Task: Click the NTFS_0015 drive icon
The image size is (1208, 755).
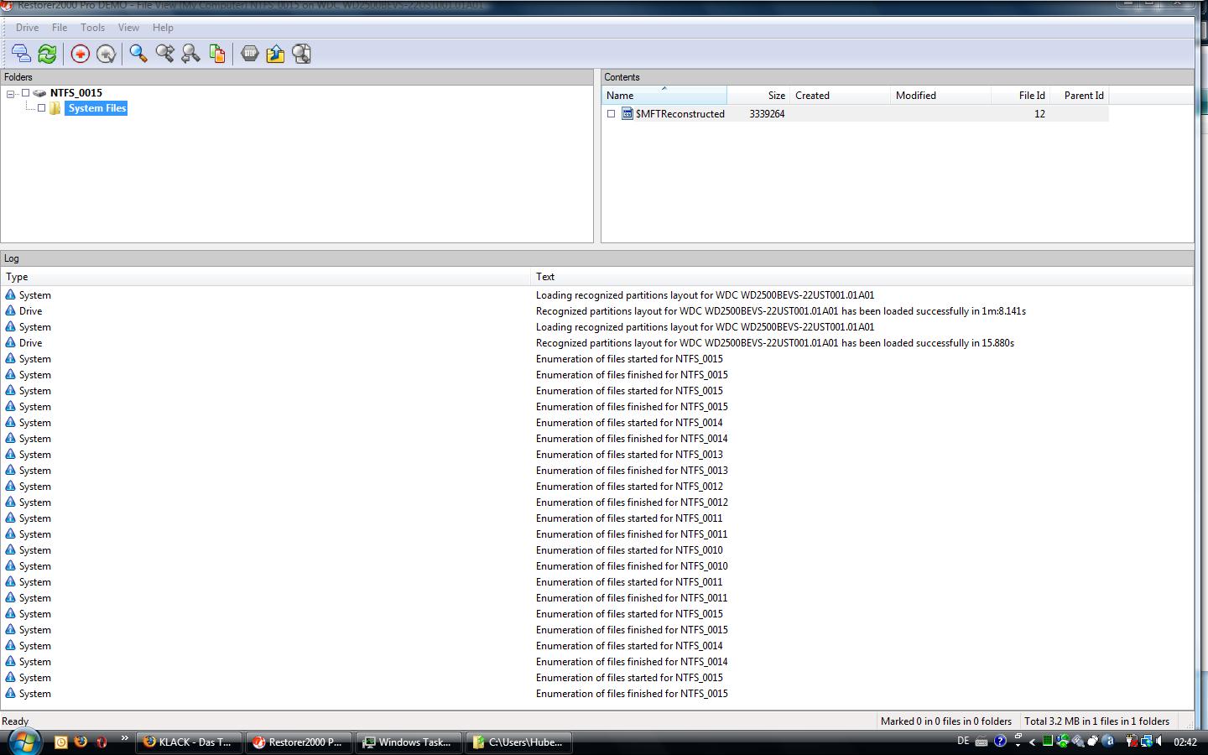Action: tap(39, 93)
